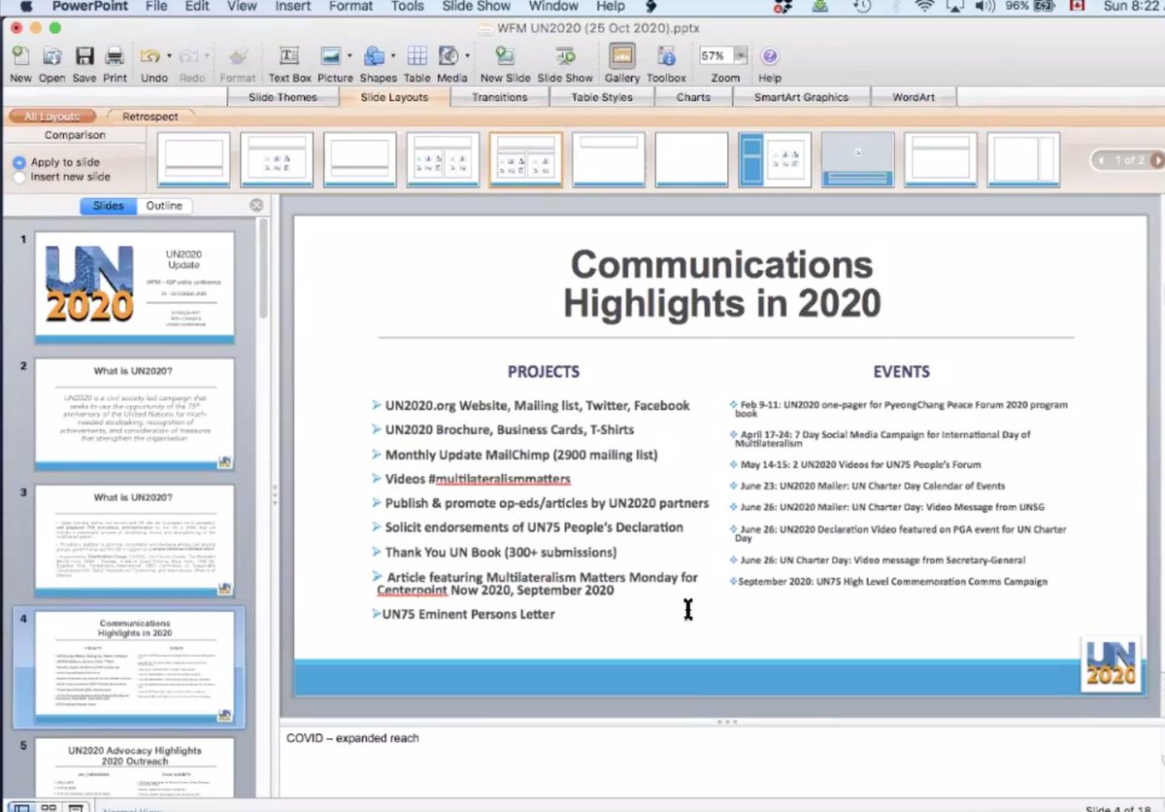Switch to Slides pane tab

108,206
